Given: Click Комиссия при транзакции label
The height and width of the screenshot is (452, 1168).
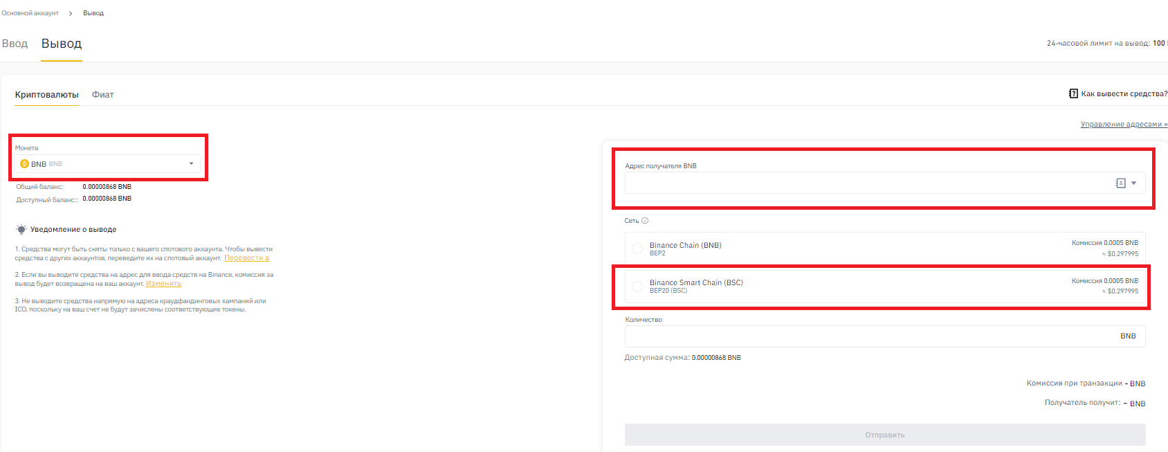Looking at the screenshot, I should [1075, 383].
